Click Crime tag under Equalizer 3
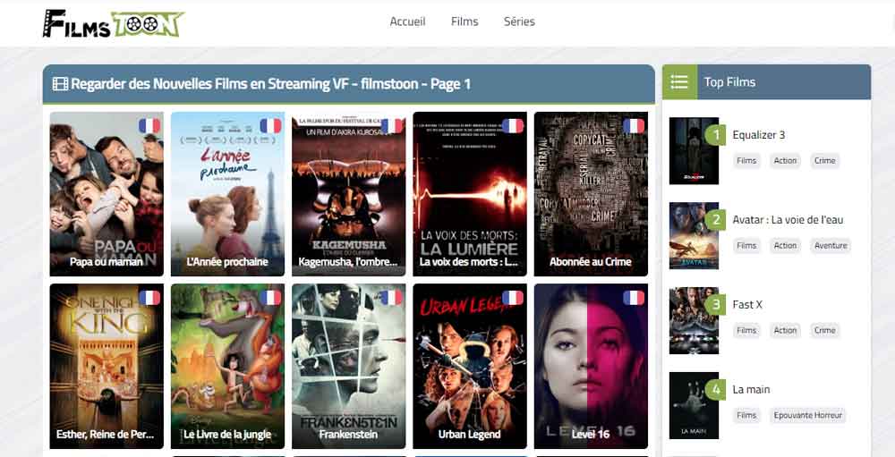Viewport: 895px width, 457px height. [825, 161]
